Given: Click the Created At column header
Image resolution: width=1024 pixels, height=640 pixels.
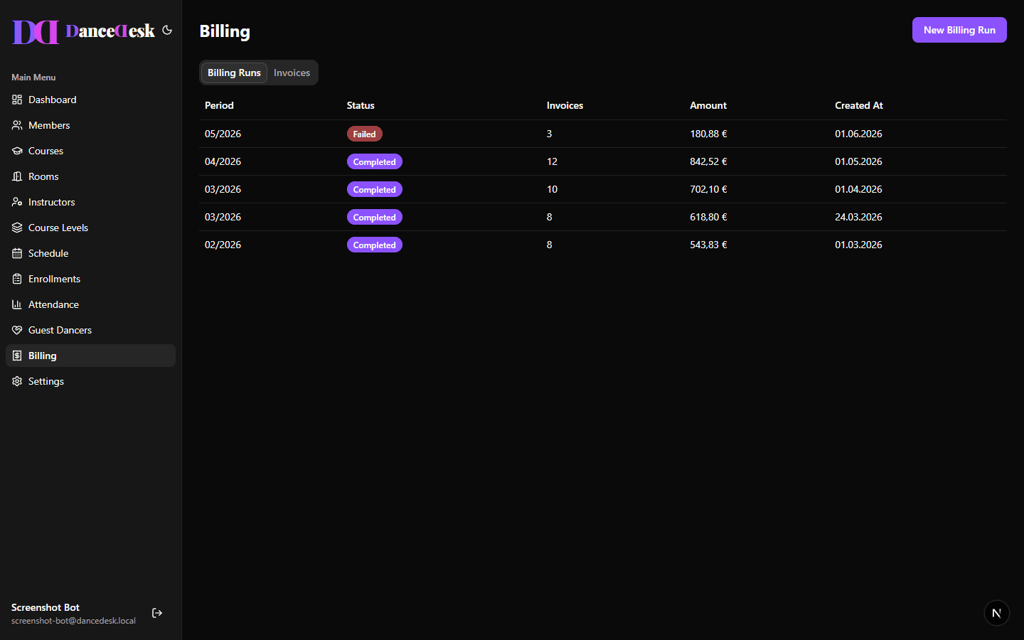Looking at the screenshot, I should (859, 105).
